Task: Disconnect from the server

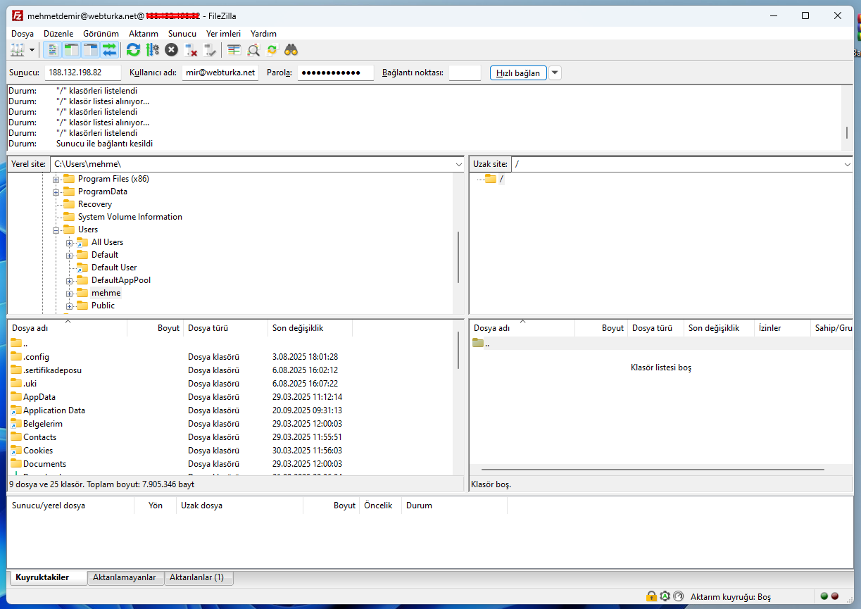Action: coord(191,49)
